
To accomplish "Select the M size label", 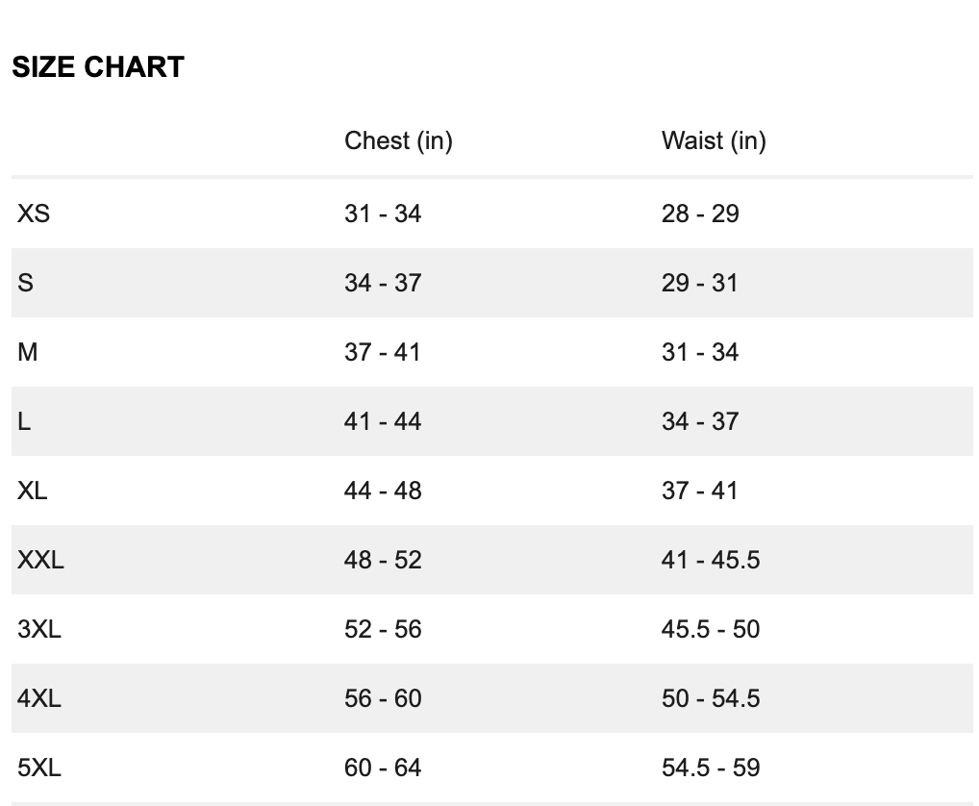I will [x=28, y=352].
